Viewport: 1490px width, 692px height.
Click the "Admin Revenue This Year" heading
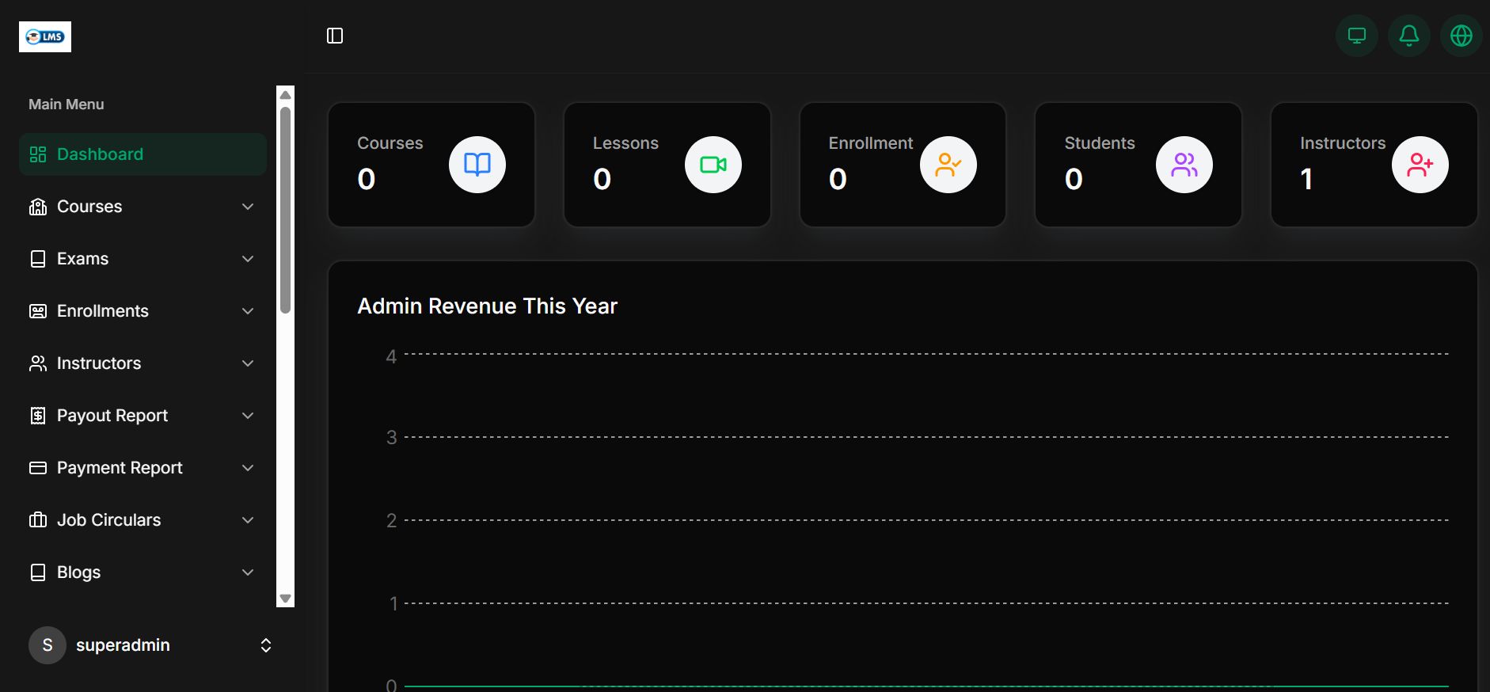click(x=487, y=306)
